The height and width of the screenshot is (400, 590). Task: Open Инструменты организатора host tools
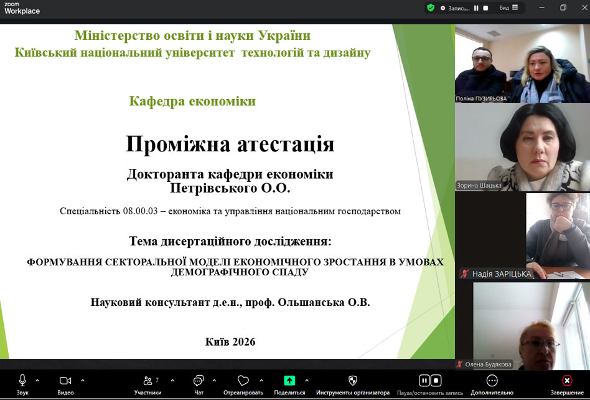tap(353, 381)
